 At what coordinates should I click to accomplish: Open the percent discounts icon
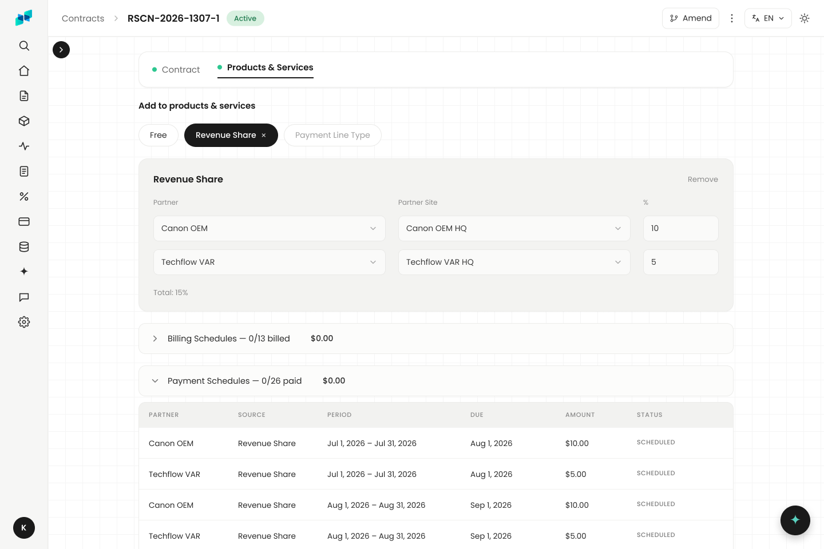(24, 197)
